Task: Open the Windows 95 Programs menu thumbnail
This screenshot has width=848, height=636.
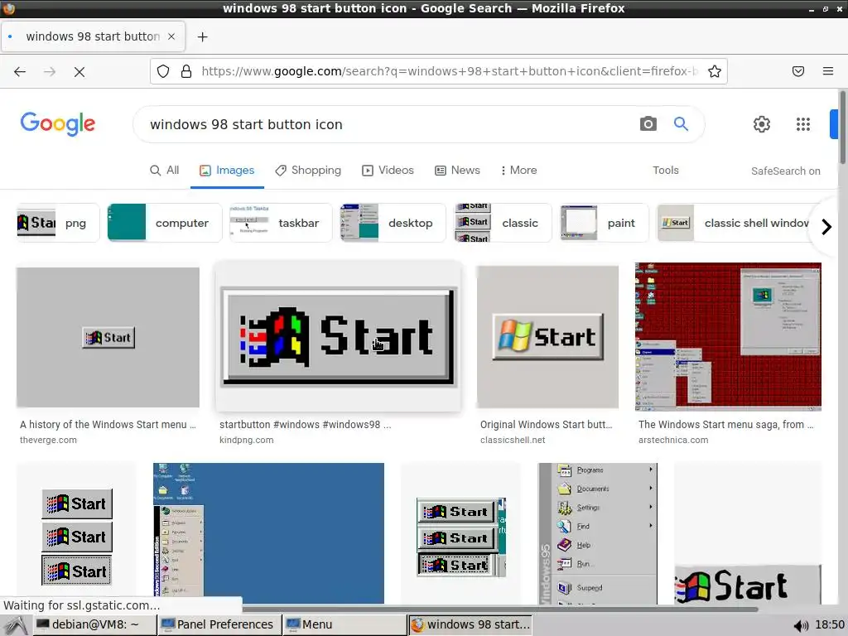Action: (x=598, y=533)
